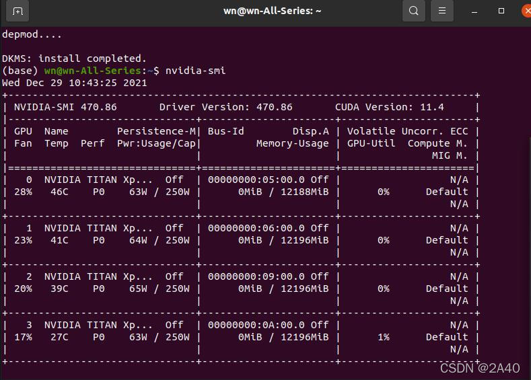Click CUDA Version: 11.4
531x380 pixels.
[390, 107]
